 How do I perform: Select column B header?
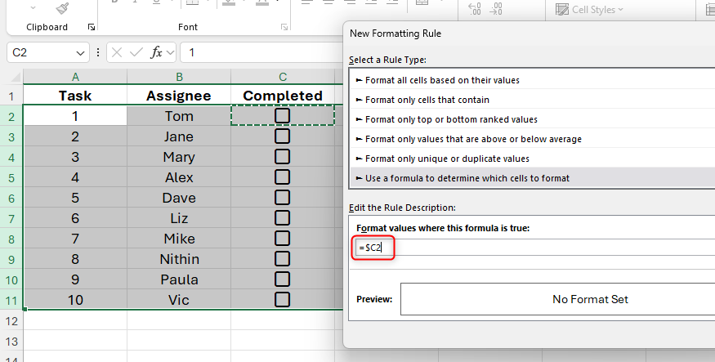tap(178, 77)
